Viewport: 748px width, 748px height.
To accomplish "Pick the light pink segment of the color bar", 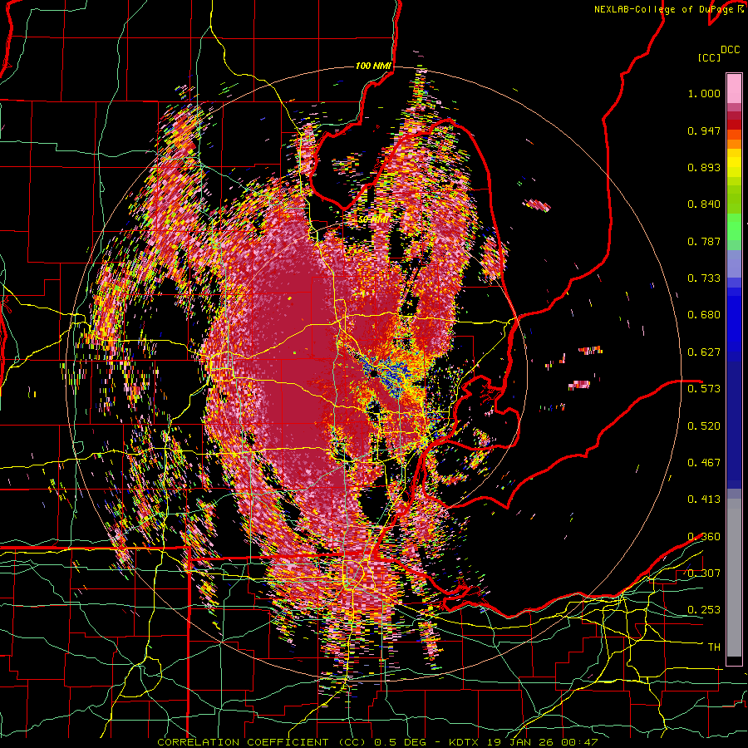I will tap(734, 89).
